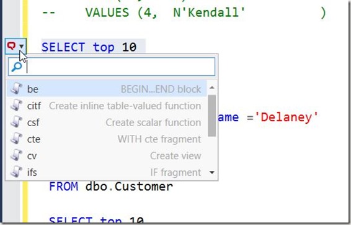Click the 'BEGIN...END block' description text

tap(161, 89)
